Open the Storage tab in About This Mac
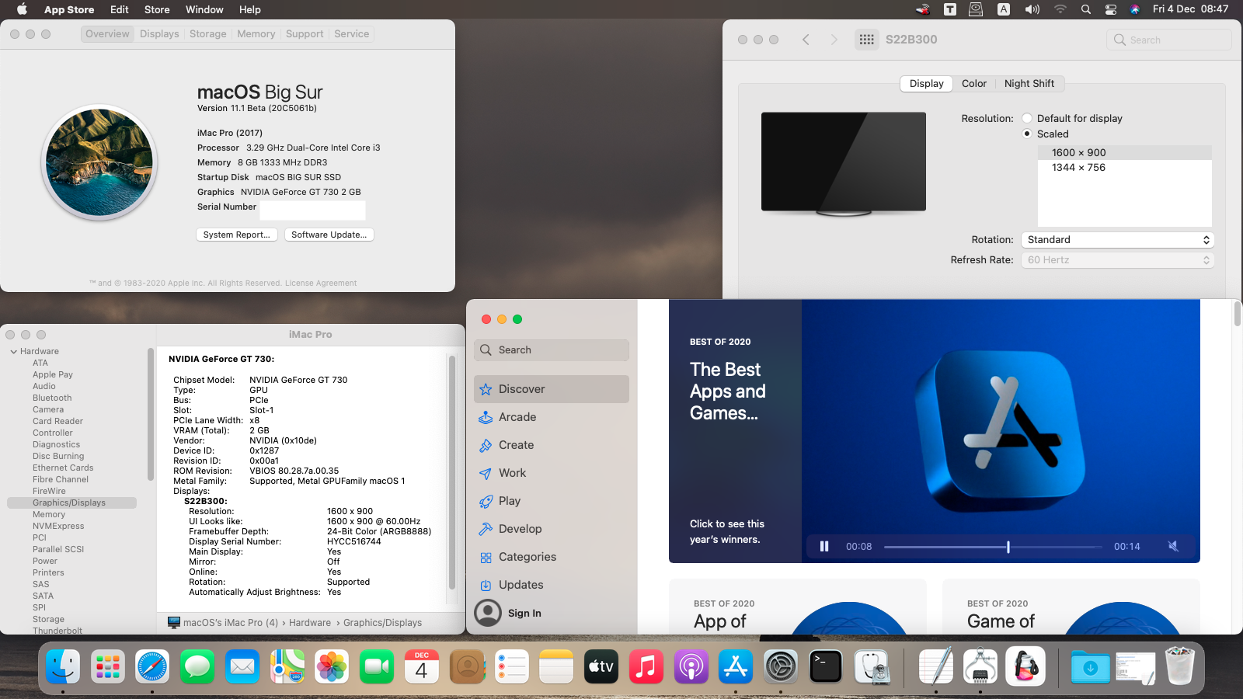Screen dimensions: 1243x699 [208, 34]
